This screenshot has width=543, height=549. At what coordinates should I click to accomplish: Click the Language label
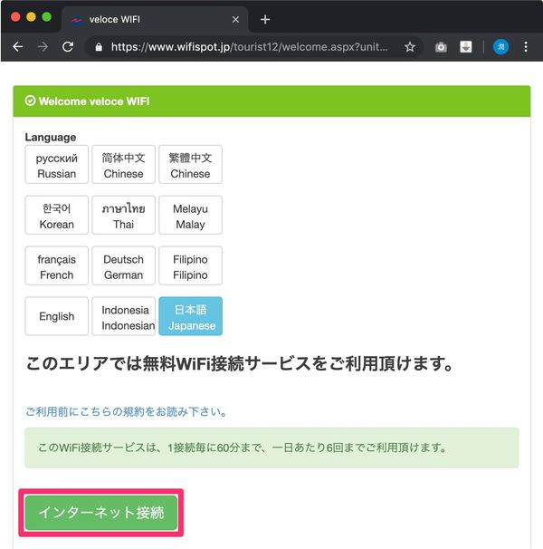pos(51,138)
